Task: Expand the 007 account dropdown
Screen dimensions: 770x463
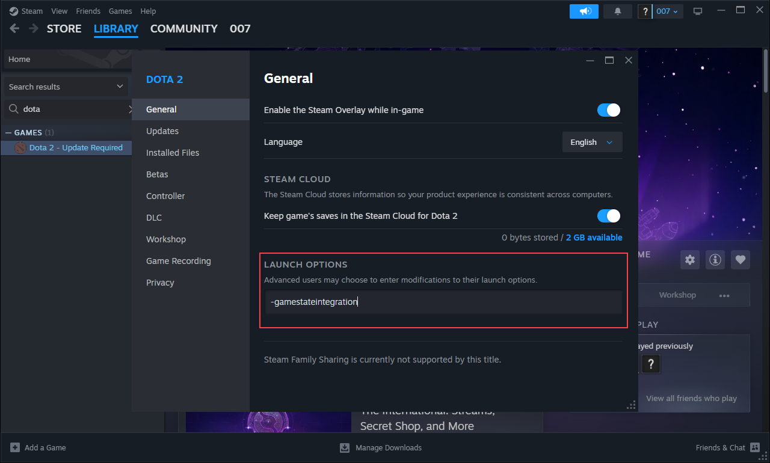Action: tap(668, 11)
